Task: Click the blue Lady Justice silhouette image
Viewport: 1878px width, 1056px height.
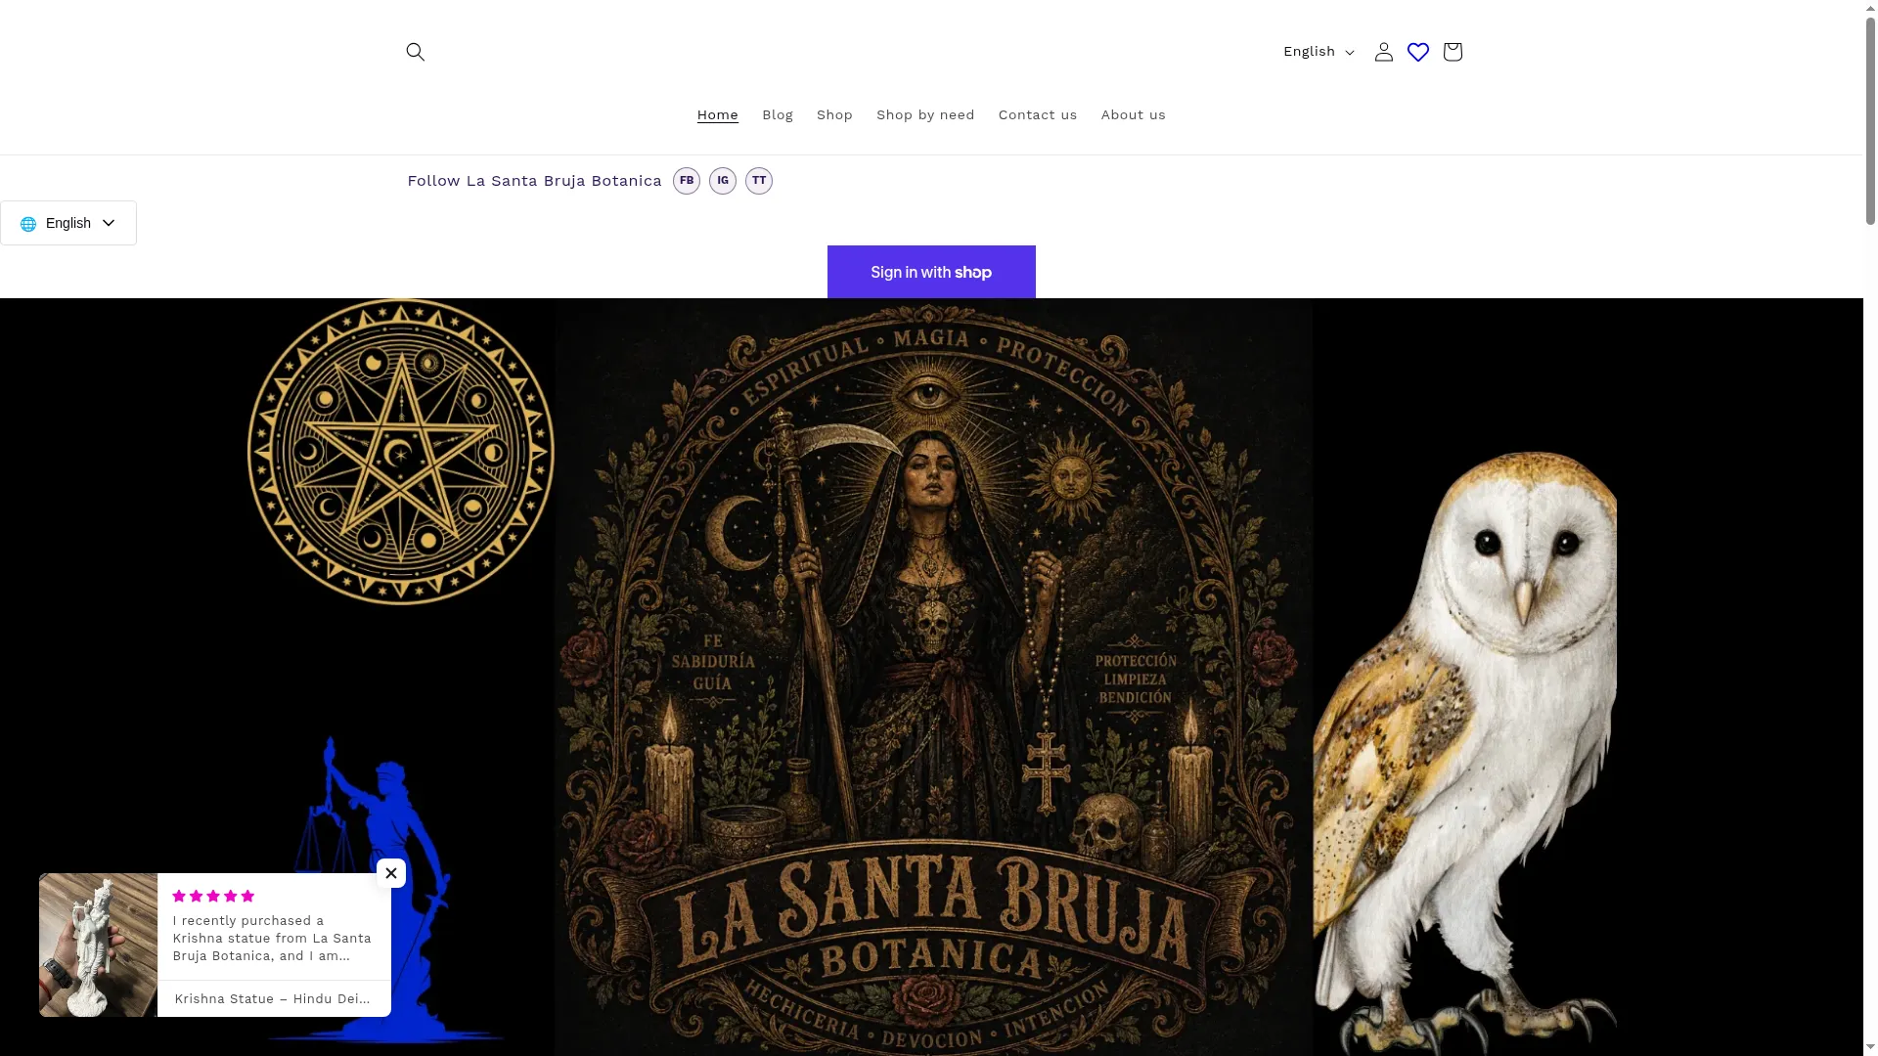Action: click(x=386, y=888)
